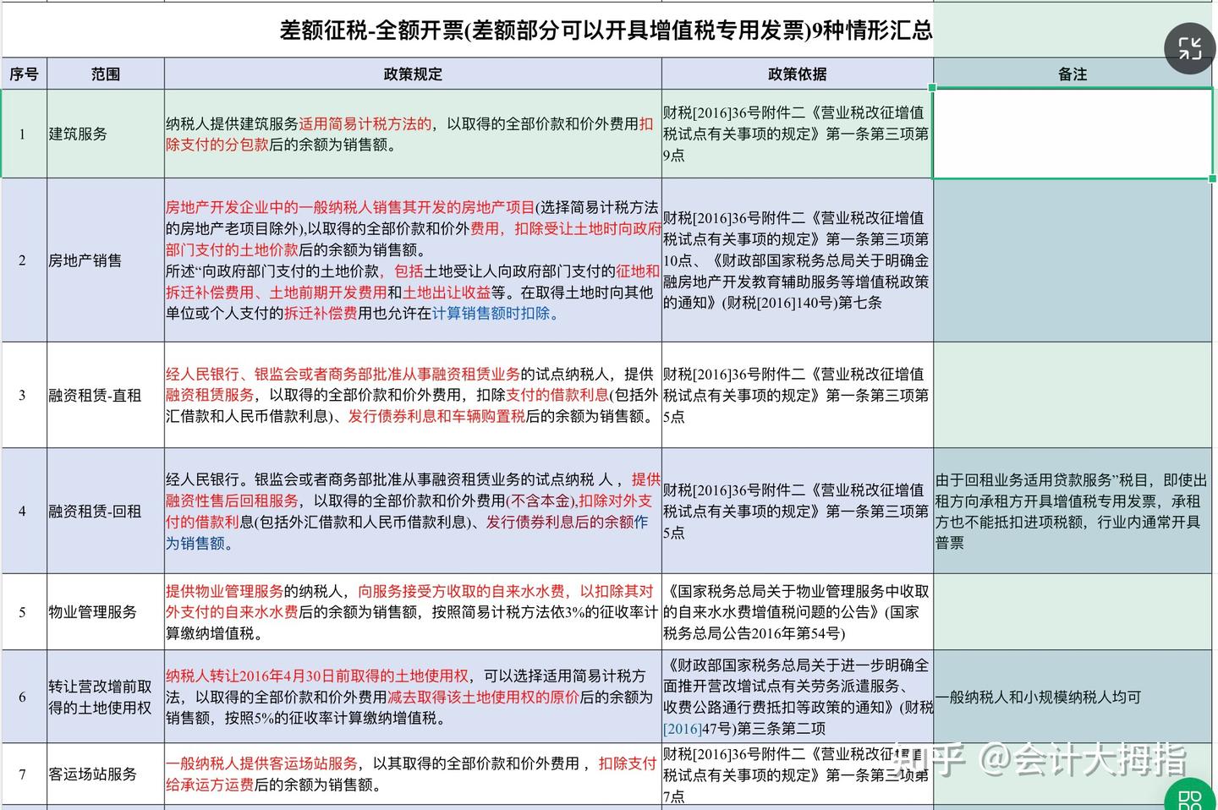Screen dimensions: 1218x810
Task: Select basis cell citing 国家税务总局公告2016年第54号
Action: pyautogui.click(x=798, y=611)
